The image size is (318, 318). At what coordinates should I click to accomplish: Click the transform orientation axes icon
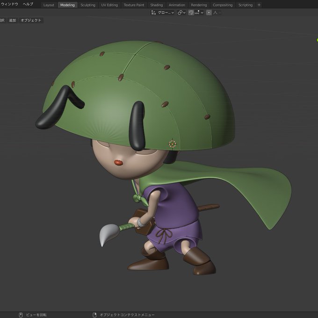pyautogui.click(x=153, y=13)
